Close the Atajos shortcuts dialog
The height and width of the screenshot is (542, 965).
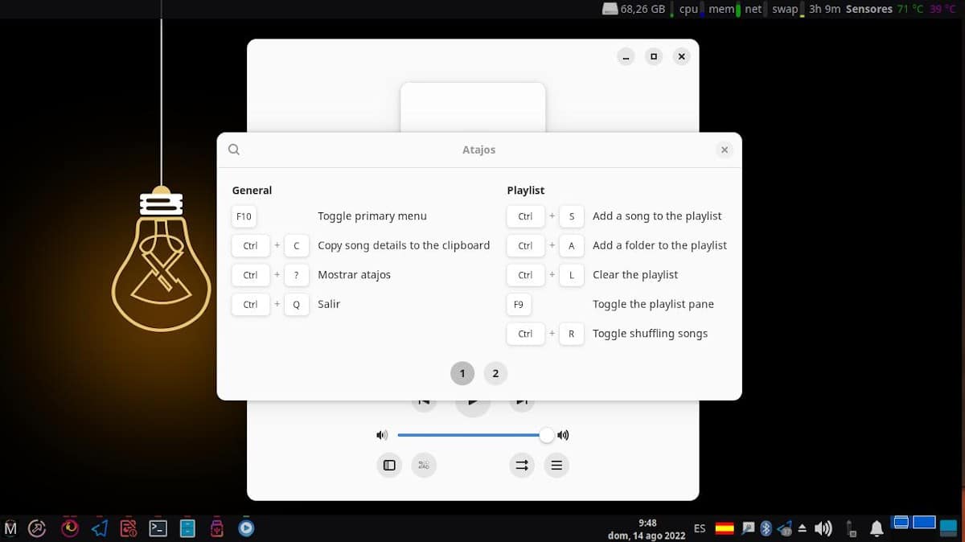(725, 150)
